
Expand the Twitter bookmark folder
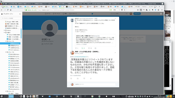click(4, 30)
